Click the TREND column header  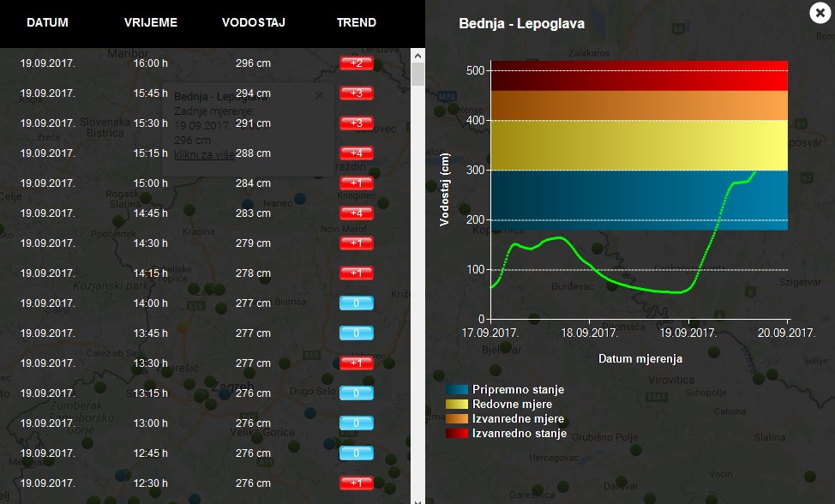[x=357, y=22]
